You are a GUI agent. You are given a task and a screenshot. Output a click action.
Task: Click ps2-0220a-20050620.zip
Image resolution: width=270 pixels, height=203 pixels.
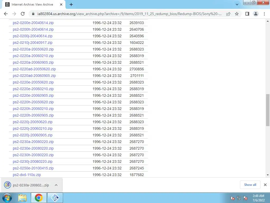click(x=33, y=49)
